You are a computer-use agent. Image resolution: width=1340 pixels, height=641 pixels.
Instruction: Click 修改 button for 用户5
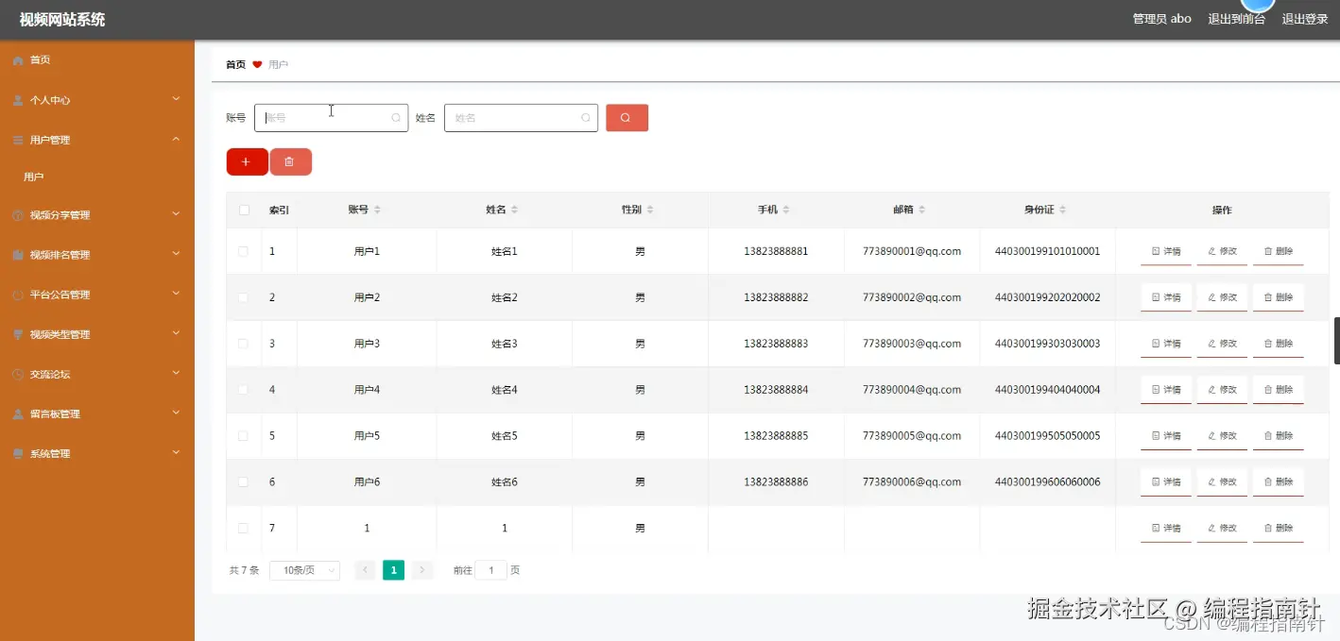tap(1222, 435)
